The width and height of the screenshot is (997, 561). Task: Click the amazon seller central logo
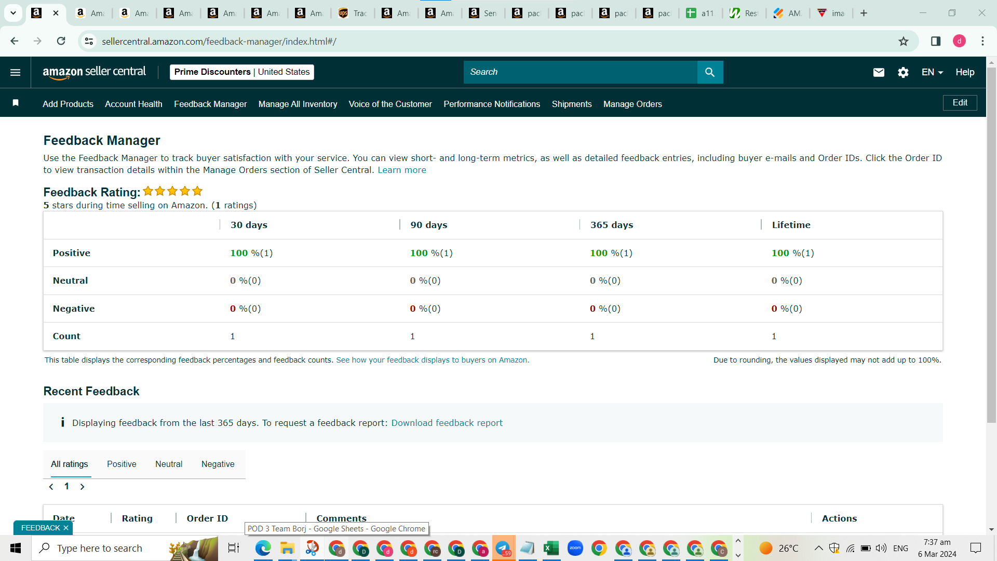pos(94,72)
